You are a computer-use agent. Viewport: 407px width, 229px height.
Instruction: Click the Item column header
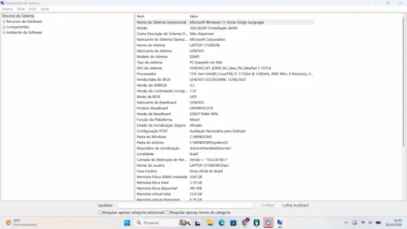162,16
